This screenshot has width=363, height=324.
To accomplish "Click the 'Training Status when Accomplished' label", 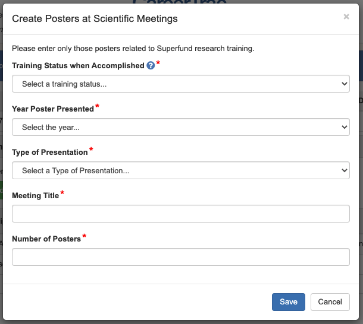I will click(x=78, y=66).
